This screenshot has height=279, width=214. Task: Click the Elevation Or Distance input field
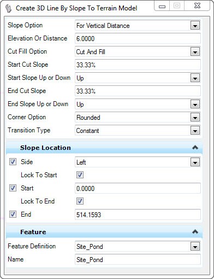click(138, 38)
